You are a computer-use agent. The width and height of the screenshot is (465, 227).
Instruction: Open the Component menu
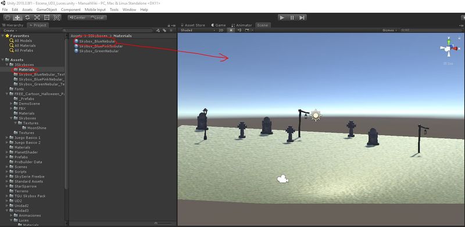(70, 10)
